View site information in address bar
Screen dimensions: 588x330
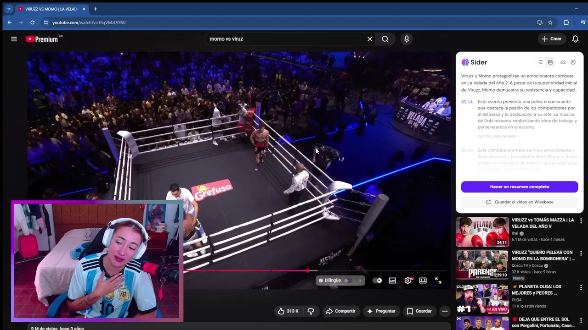point(45,22)
